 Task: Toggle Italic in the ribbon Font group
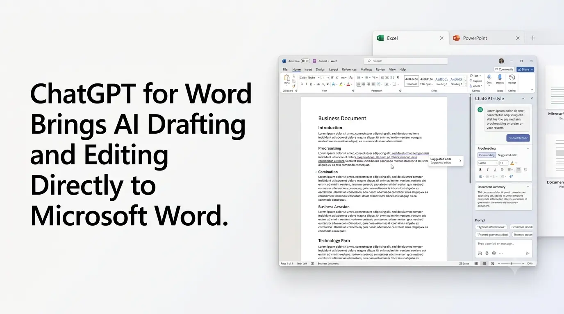click(306, 84)
